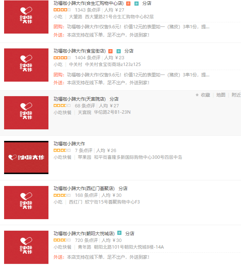Click the star rating of 食宝街店
The height and width of the screenshot is (265, 241).
(x=62, y=58)
